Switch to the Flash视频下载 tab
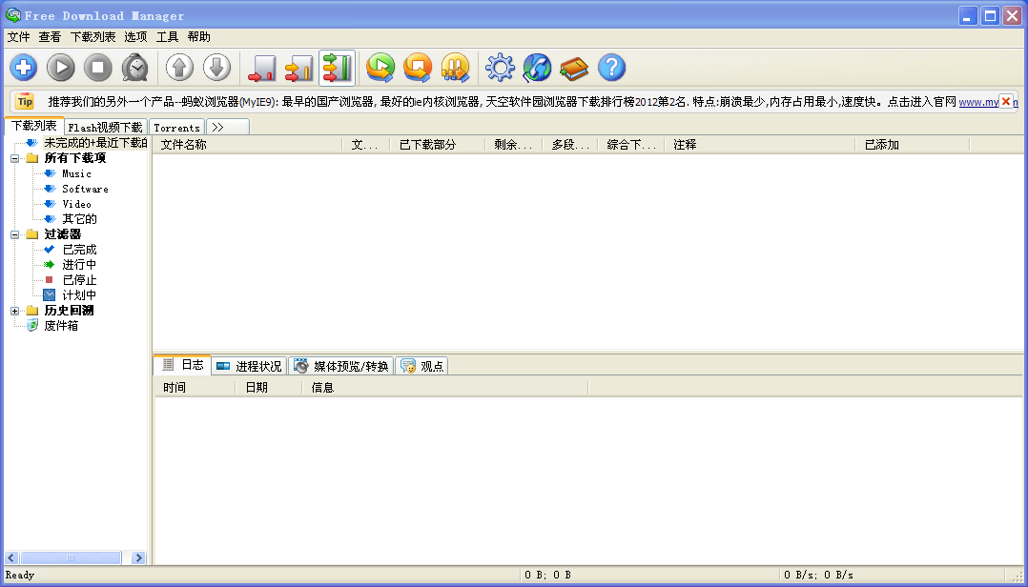The height and width of the screenshot is (587, 1028). pyautogui.click(x=105, y=127)
